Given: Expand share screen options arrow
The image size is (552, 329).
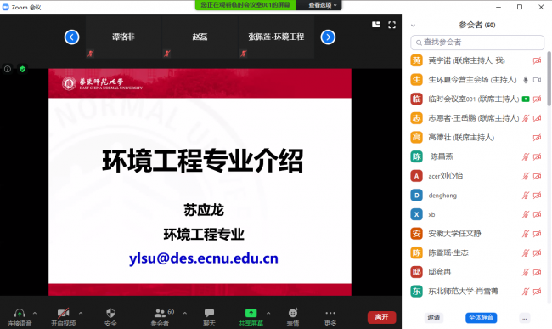Looking at the screenshot, I should click(x=268, y=313).
